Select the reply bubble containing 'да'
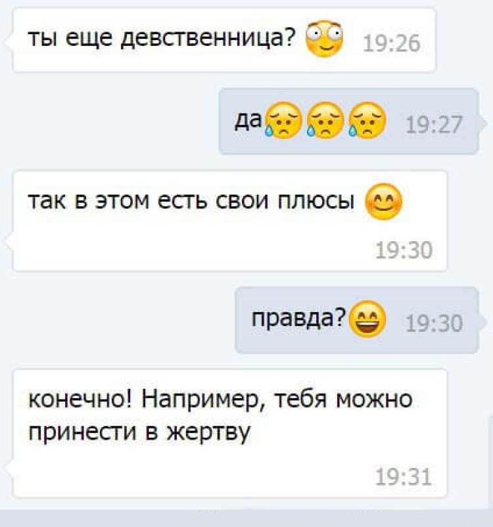 [x=349, y=122]
